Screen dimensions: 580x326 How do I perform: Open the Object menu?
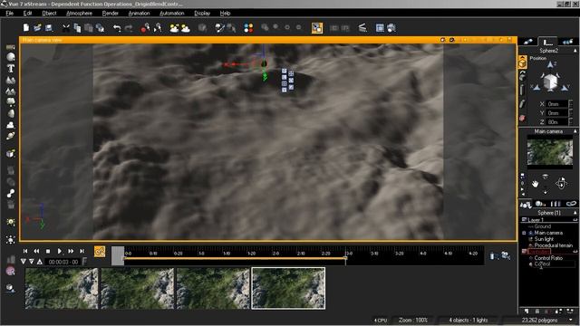tap(49, 13)
